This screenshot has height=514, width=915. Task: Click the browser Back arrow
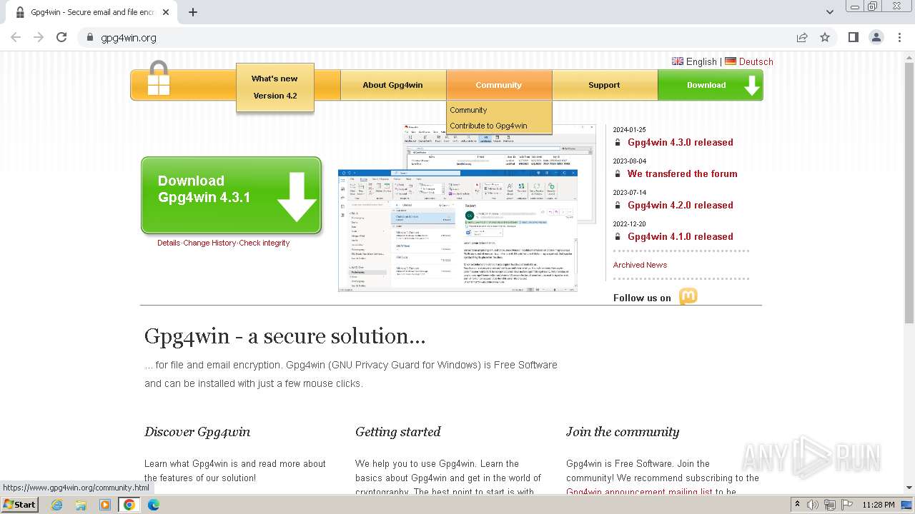pos(16,38)
